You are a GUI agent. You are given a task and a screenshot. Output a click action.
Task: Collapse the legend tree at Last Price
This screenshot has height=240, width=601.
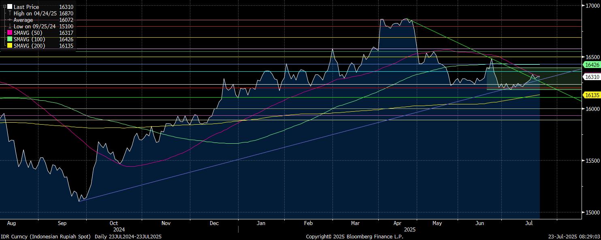[4, 7]
